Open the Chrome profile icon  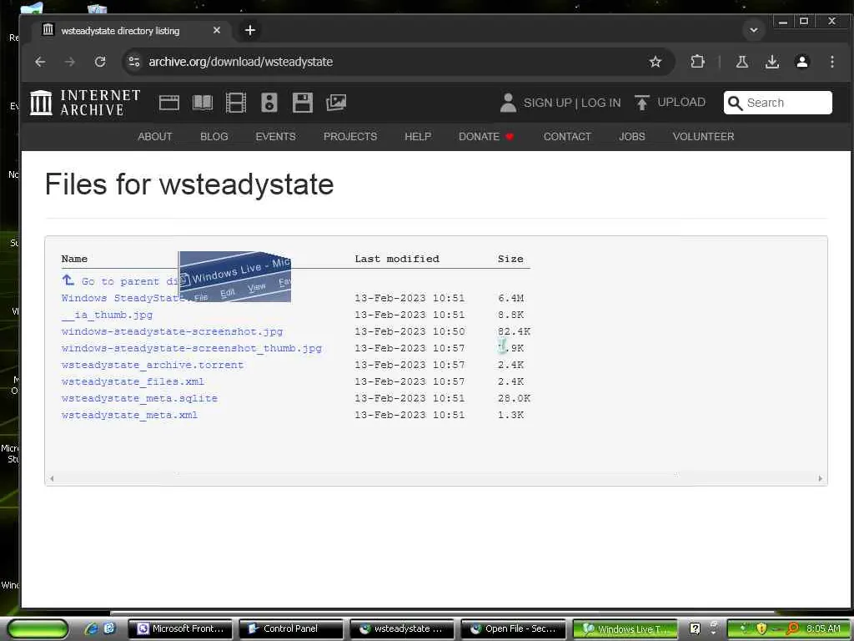[x=801, y=62]
